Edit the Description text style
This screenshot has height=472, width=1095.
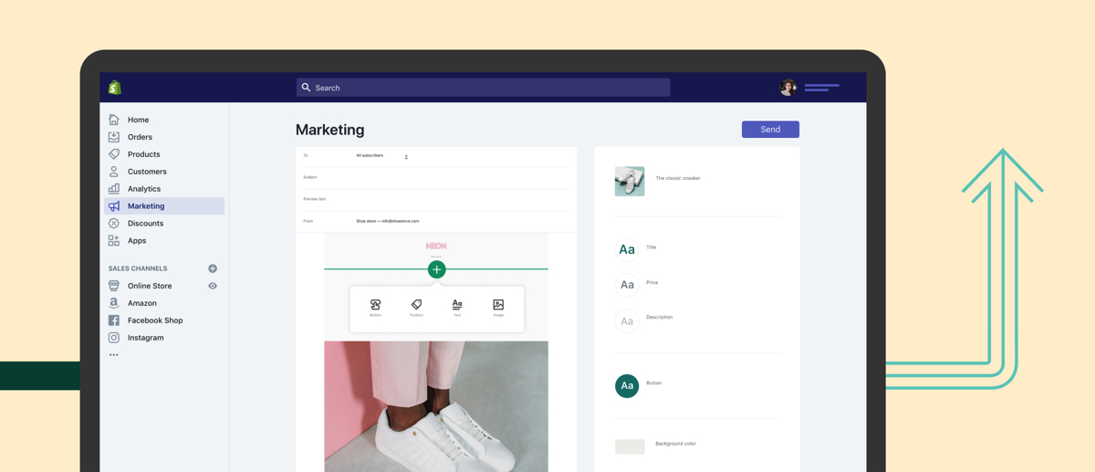(x=627, y=320)
